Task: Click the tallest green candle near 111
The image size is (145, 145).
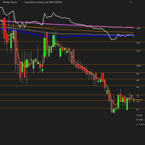Action: pyautogui.click(x=45, y=47)
